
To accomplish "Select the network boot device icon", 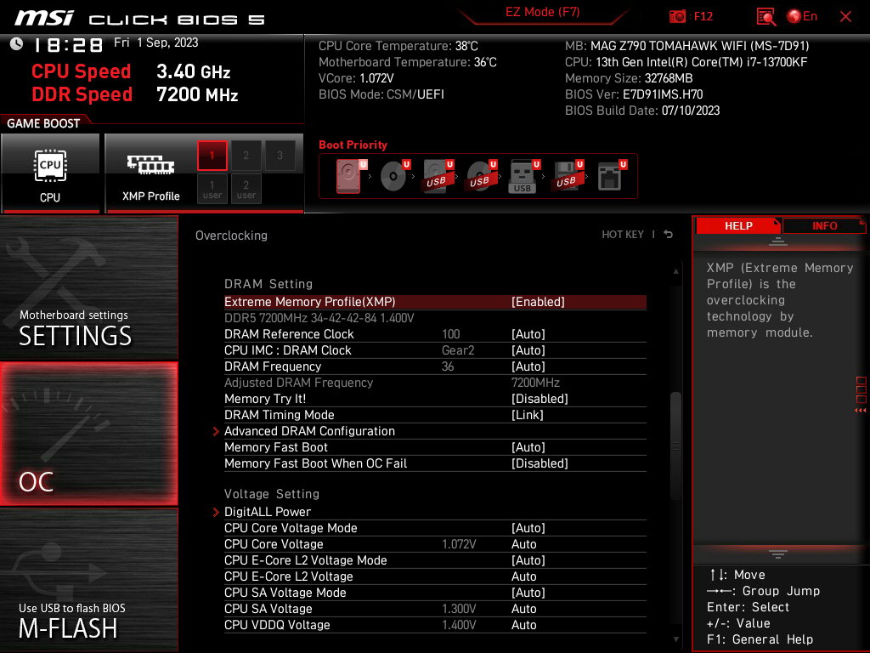I will pyautogui.click(x=612, y=176).
